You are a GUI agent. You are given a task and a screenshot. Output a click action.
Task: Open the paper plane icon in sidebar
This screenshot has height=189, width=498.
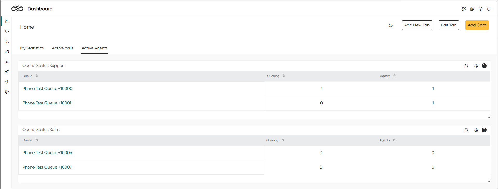click(x=7, y=72)
